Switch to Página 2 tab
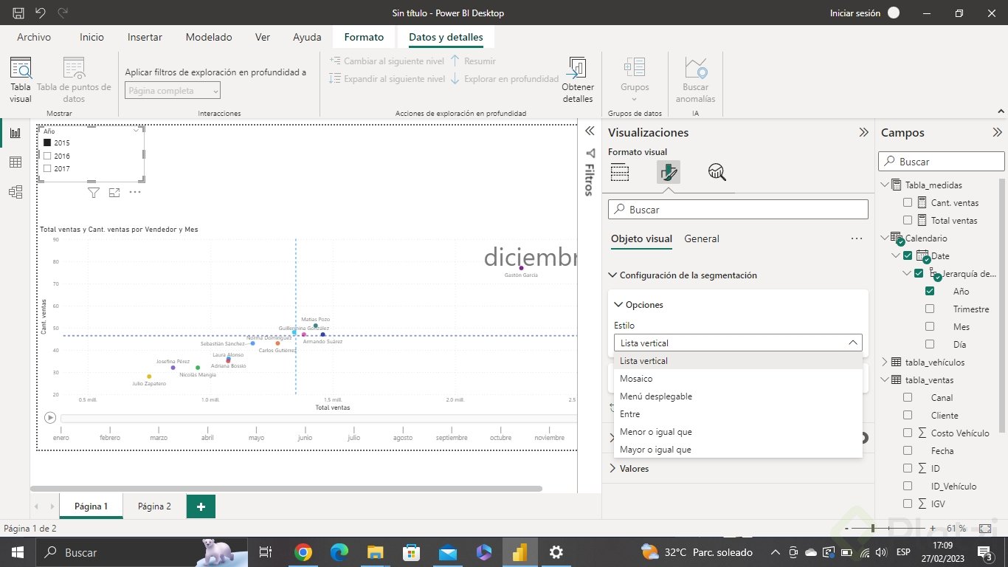The image size is (1008, 567). pyautogui.click(x=154, y=506)
